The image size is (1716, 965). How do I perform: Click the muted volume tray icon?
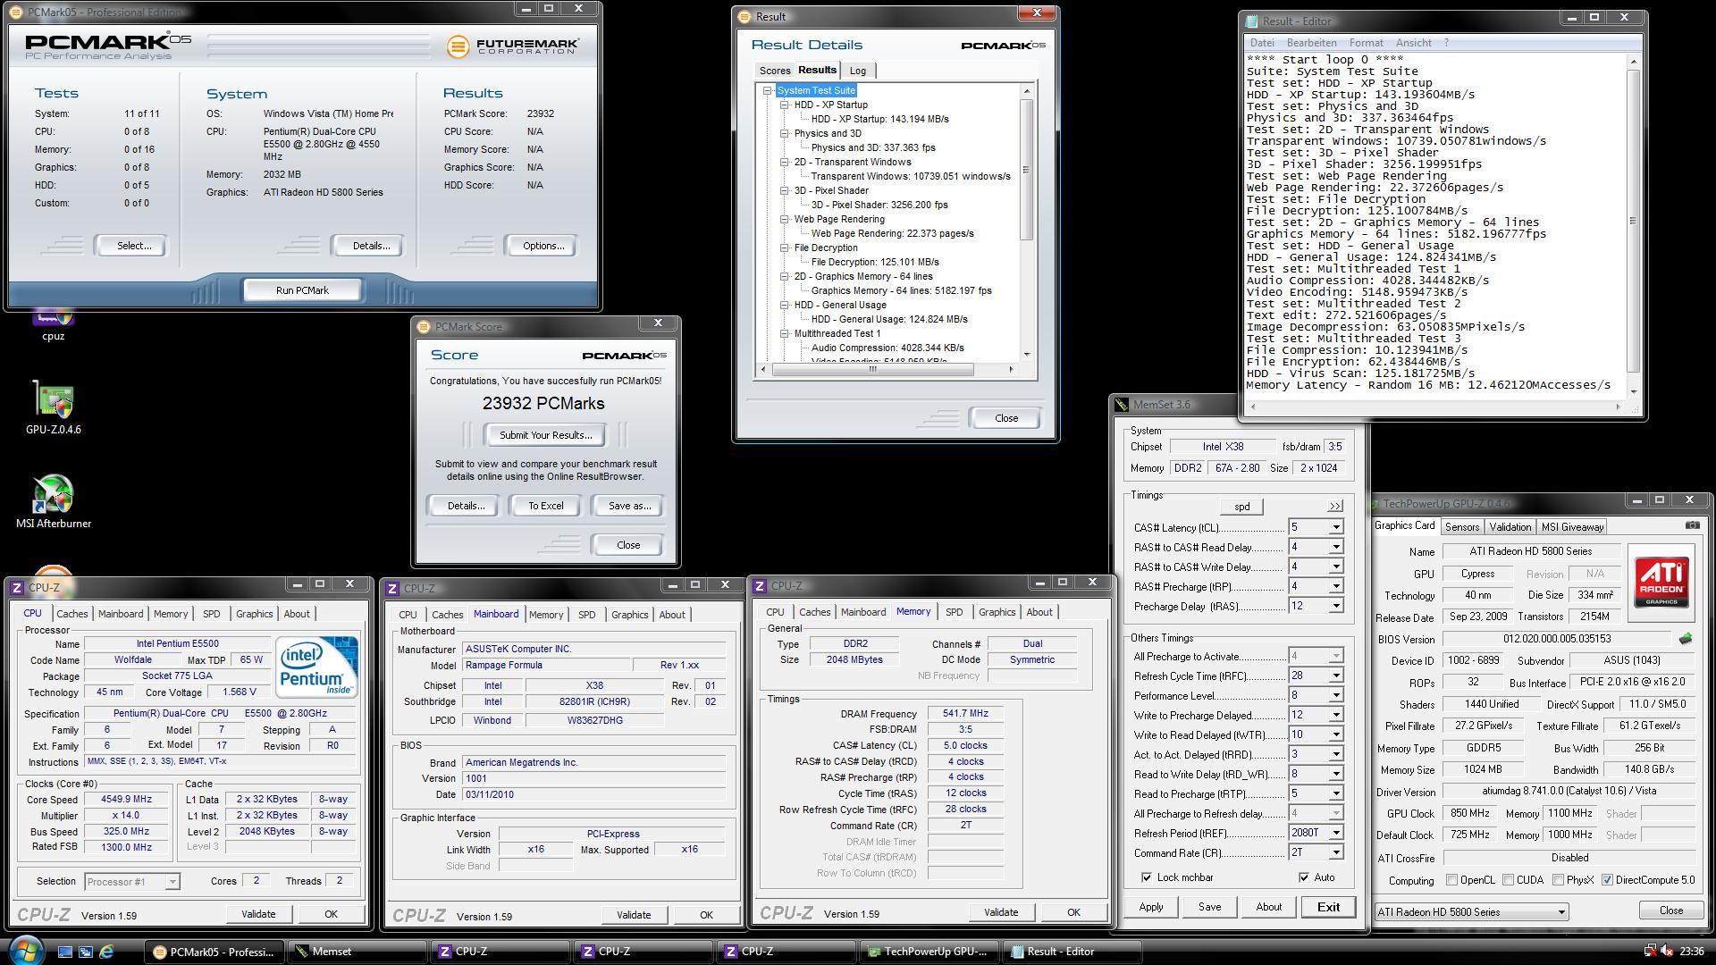(1667, 952)
